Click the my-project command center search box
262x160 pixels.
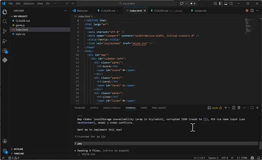click(x=126, y=4)
